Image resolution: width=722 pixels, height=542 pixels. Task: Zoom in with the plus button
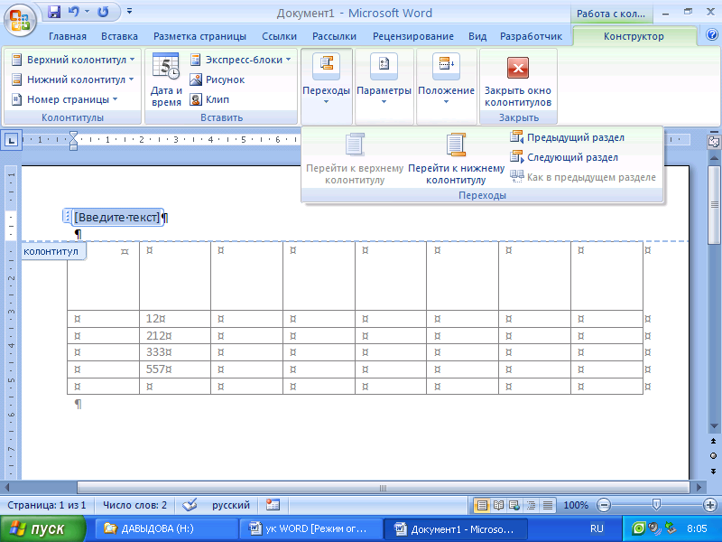(x=710, y=506)
